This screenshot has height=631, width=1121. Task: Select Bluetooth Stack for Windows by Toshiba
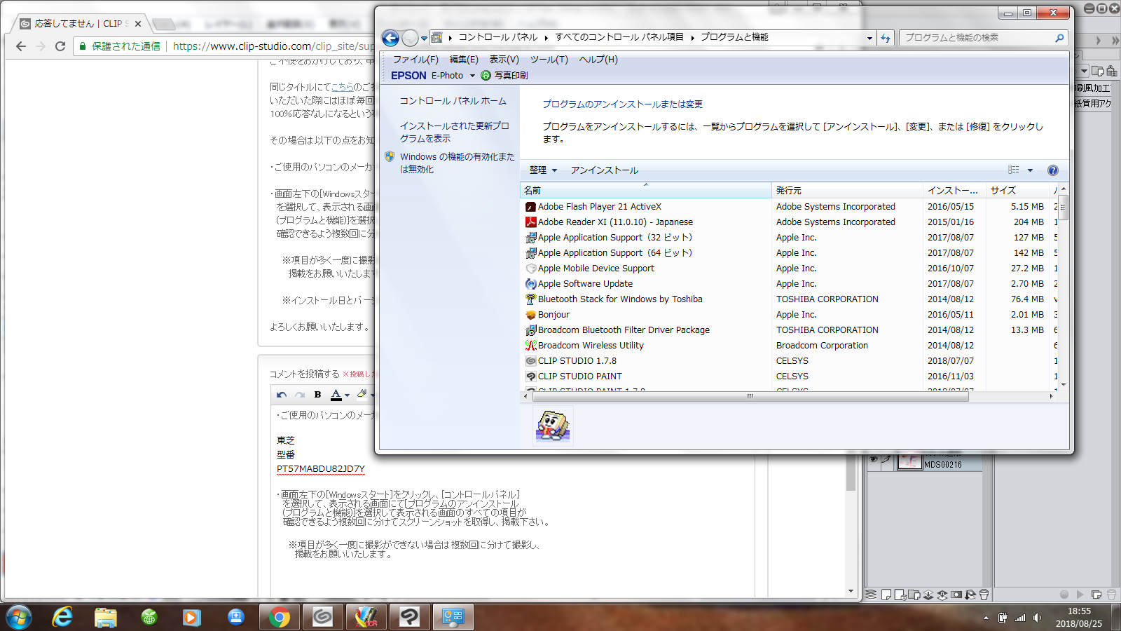789,299
